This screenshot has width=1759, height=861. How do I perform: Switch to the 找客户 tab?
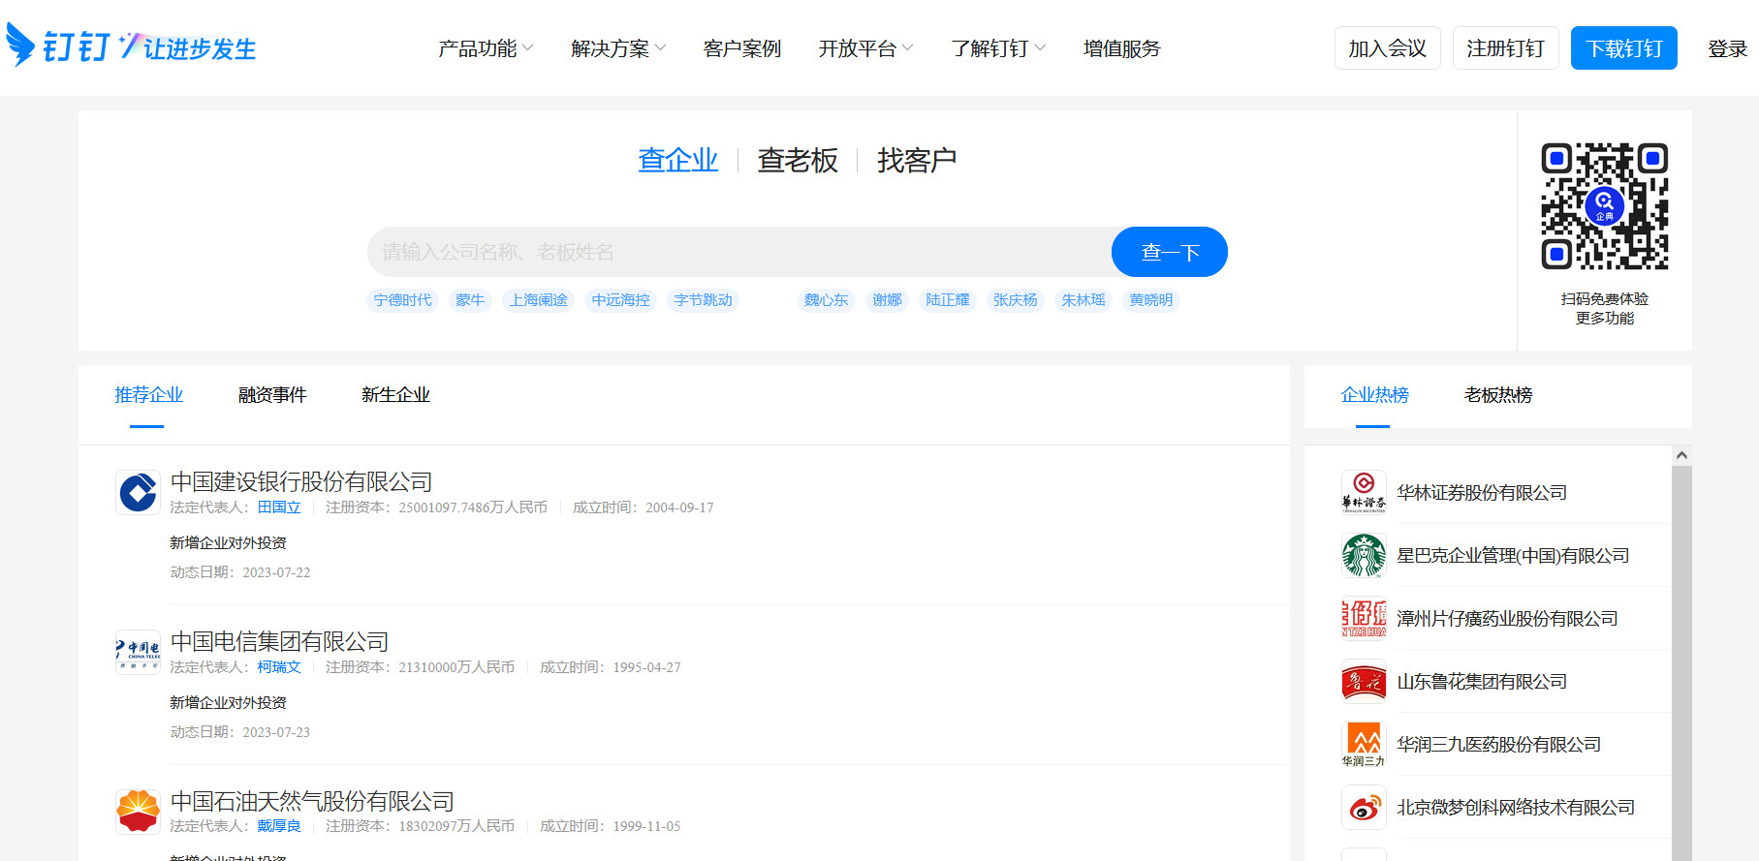click(x=917, y=160)
